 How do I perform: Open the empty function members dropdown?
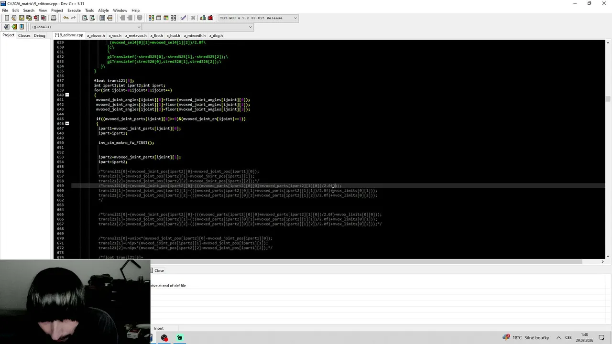pyautogui.click(x=197, y=27)
